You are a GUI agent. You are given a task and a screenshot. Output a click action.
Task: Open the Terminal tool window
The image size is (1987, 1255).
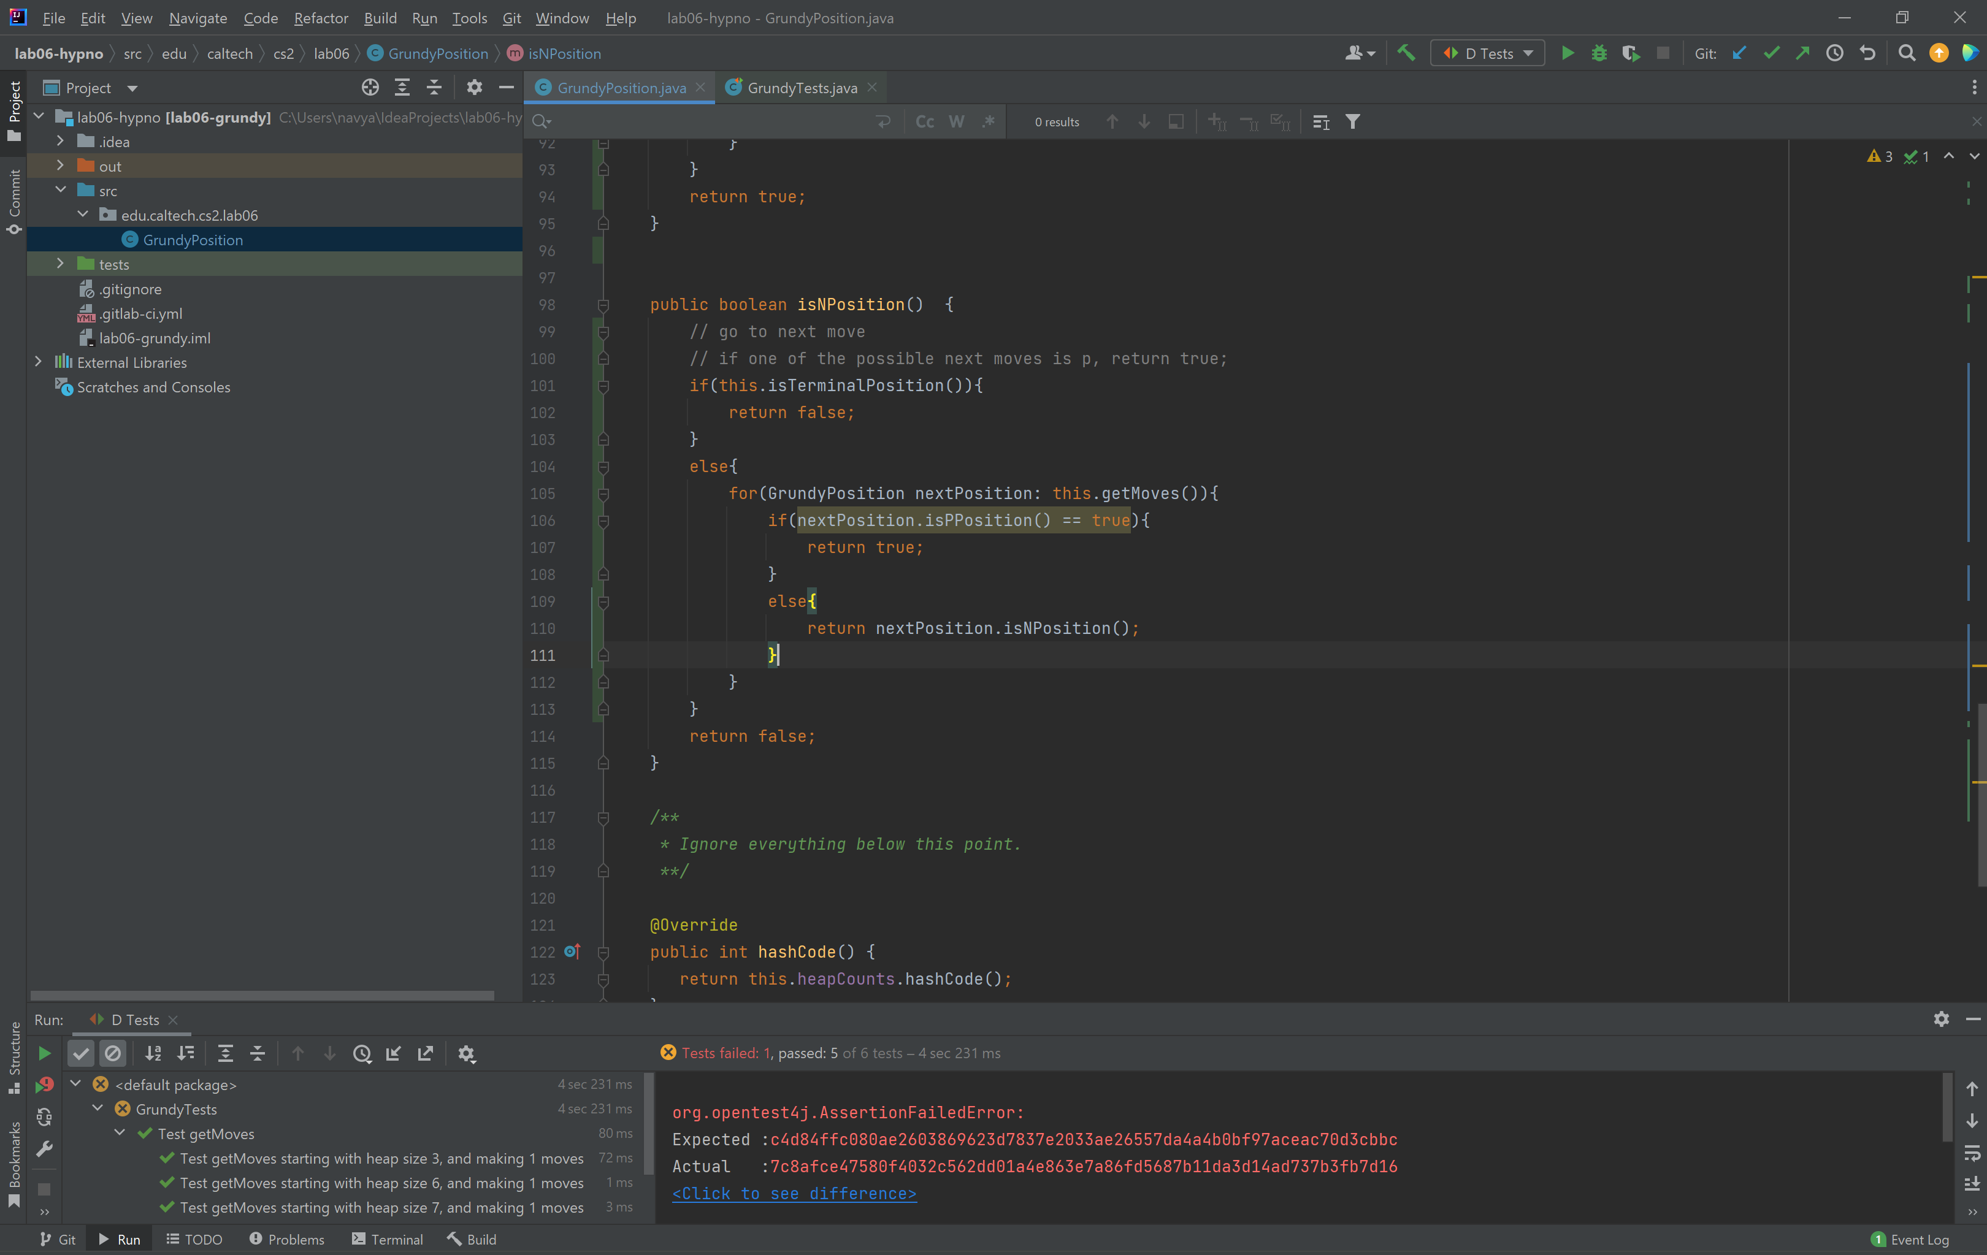pos(388,1239)
